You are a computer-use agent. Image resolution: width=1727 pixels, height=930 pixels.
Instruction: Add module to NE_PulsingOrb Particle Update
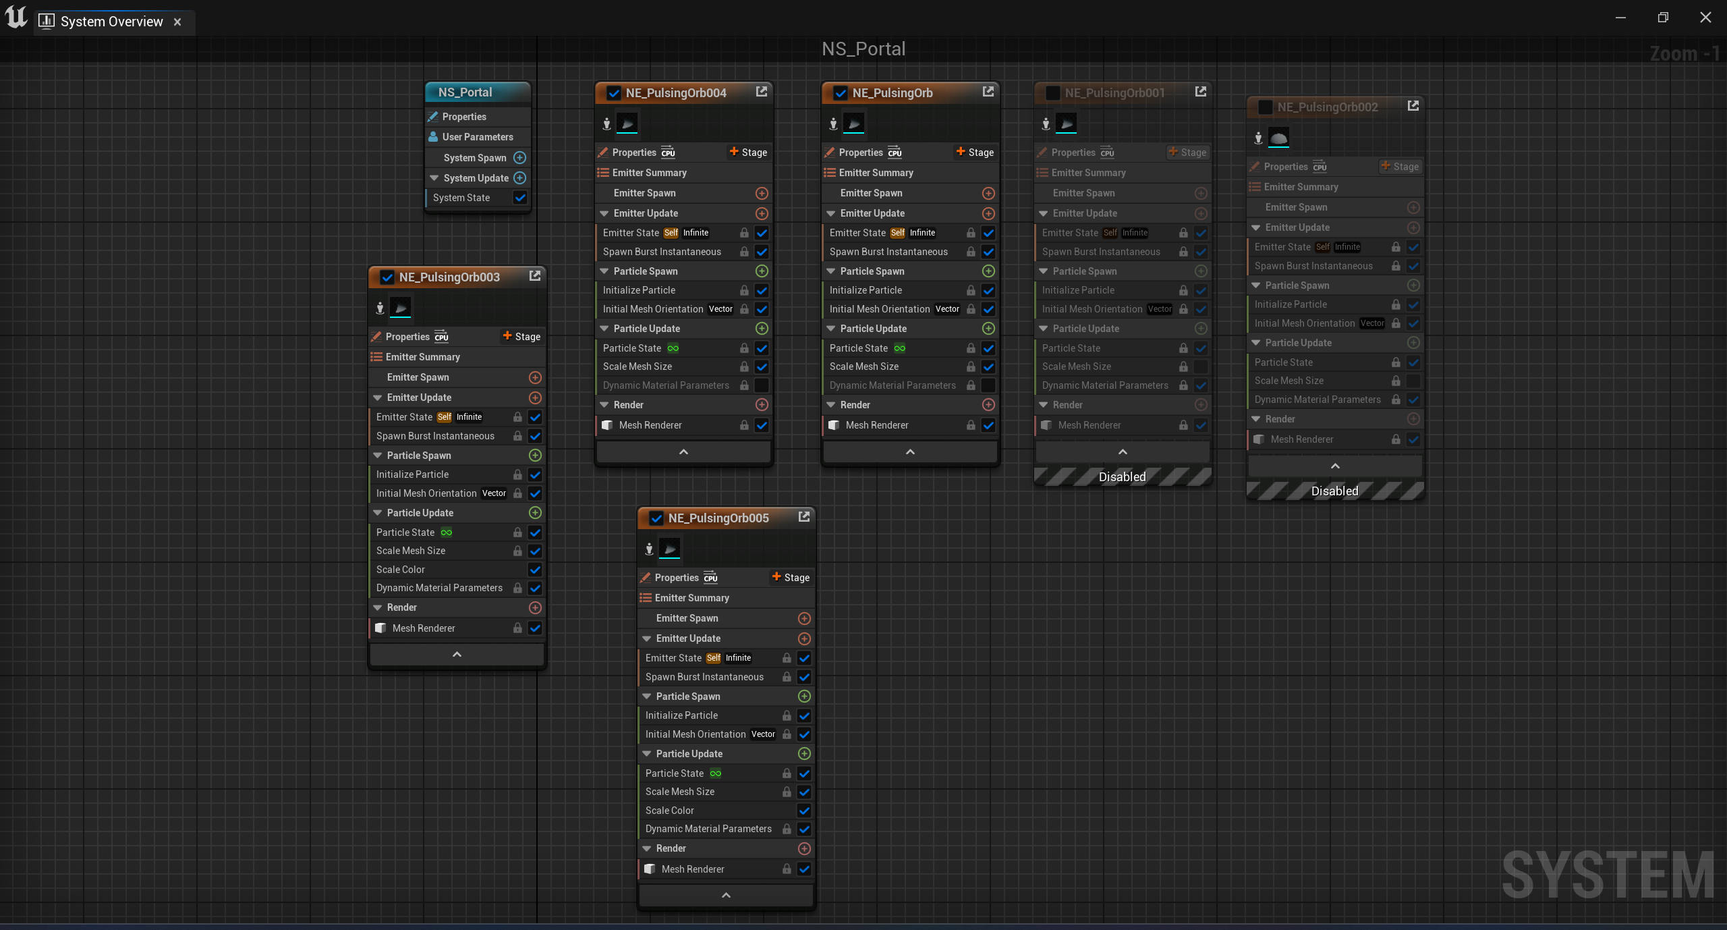click(x=988, y=328)
